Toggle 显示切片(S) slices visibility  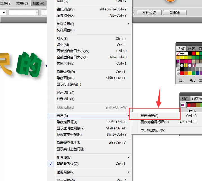click(x=90, y=93)
